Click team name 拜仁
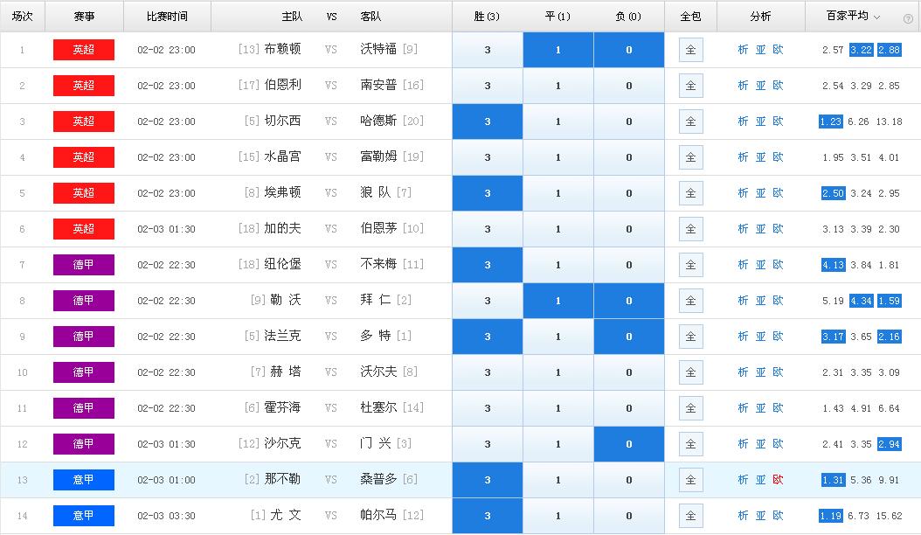921x535 pixels. 376,301
